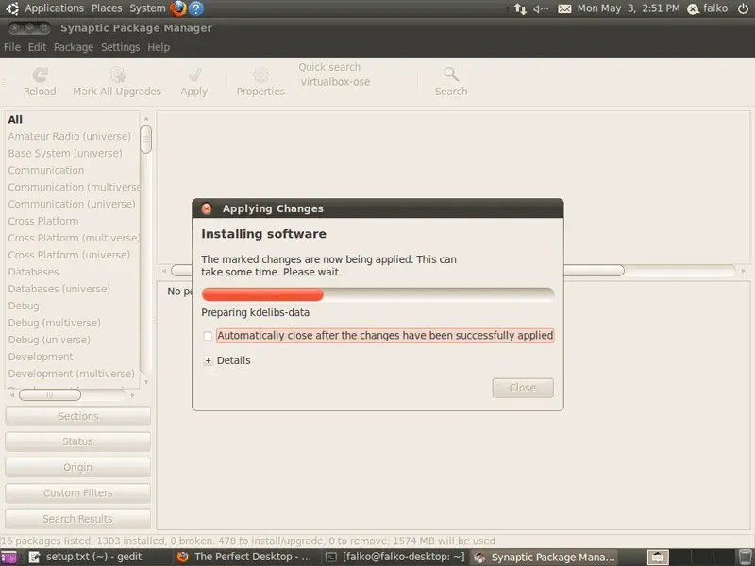Click the Origin button
This screenshot has height=566, width=755.
pyautogui.click(x=77, y=467)
